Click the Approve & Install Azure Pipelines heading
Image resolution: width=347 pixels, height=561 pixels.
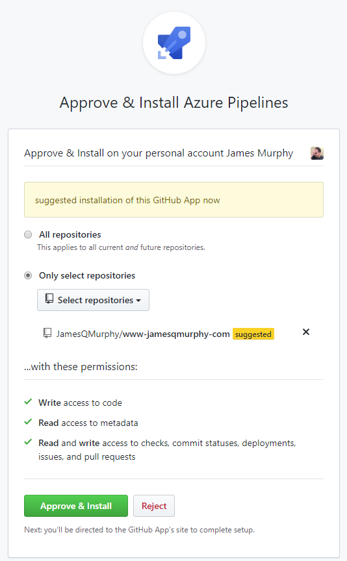click(173, 103)
